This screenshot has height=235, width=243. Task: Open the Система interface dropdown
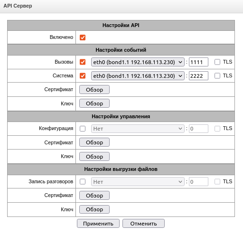(x=138, y=76)
